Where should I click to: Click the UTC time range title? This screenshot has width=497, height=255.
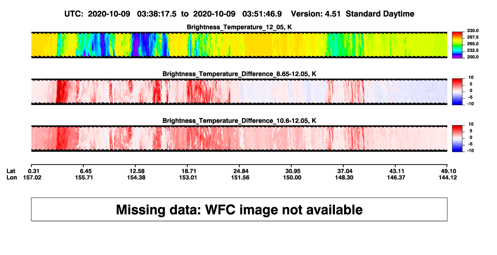tap(240, 14)
